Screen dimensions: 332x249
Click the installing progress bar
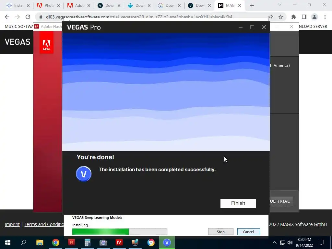click(120, 231)
